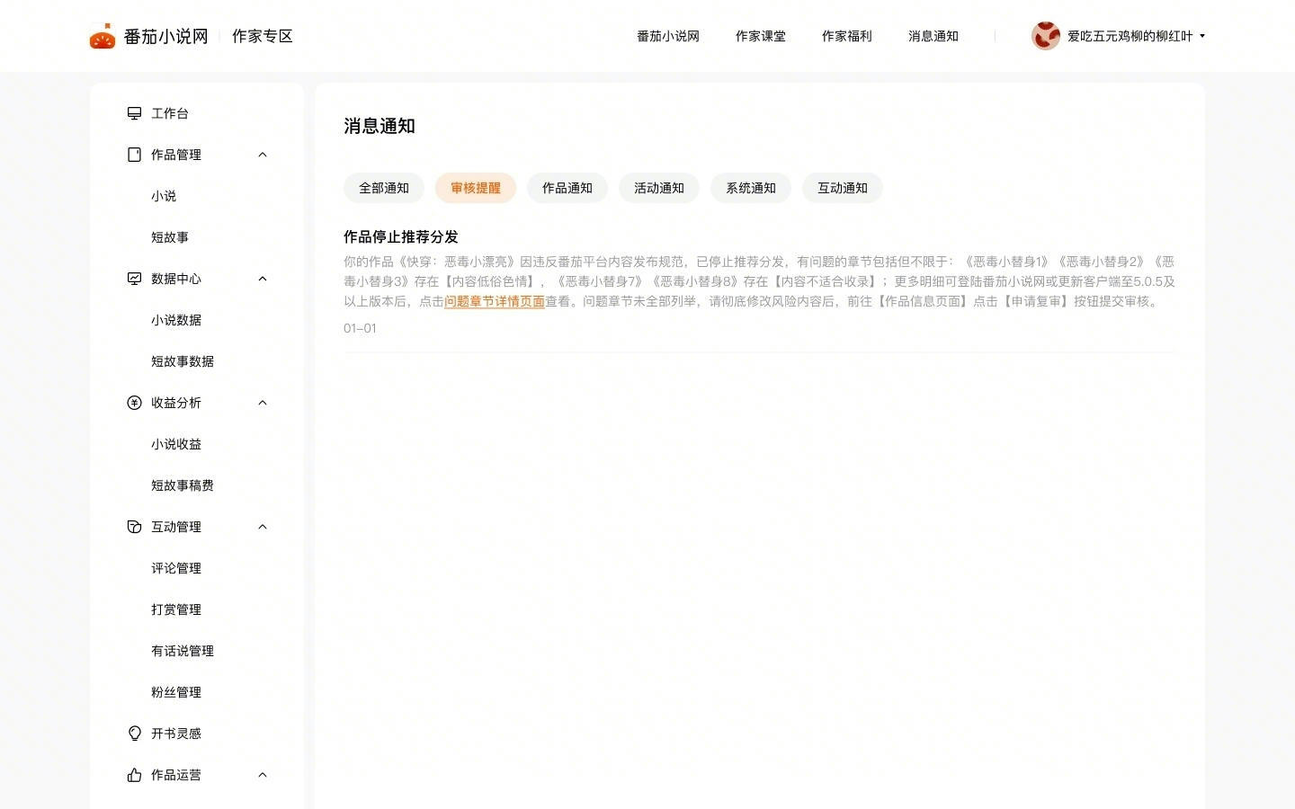Screen dimensions: 1295x809
Task: Collapse the 数据中心 section chevron
Action: [263, 279]
